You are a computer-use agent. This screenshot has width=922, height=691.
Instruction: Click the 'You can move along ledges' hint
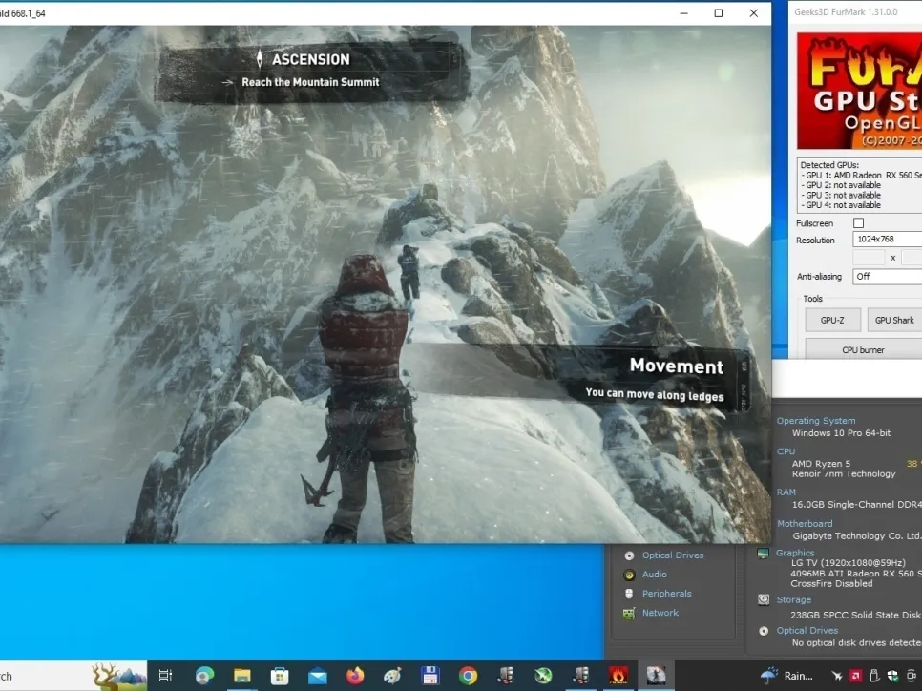tap(655, 394)
